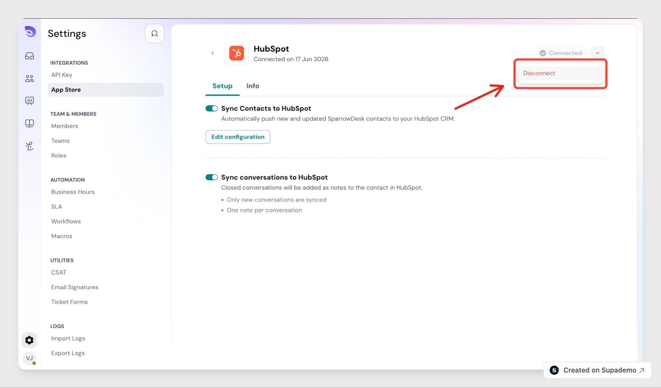The width and height of the screenshot is (661, 388).
Task: Click the Connected status badge
Action: pos(561,53)
